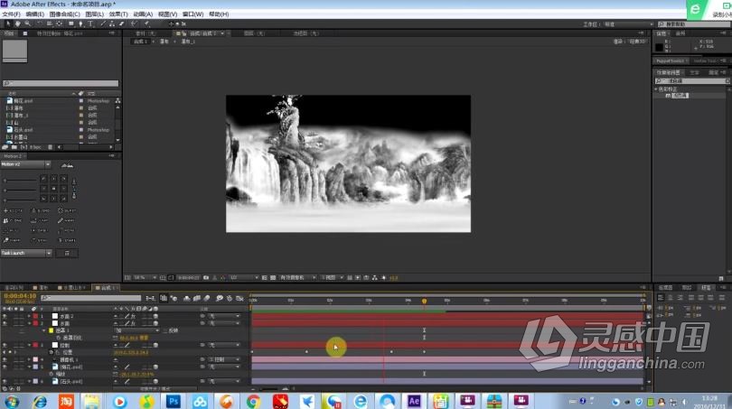Hide the [桃花.psd] layer eye toggle

point(5,367)
